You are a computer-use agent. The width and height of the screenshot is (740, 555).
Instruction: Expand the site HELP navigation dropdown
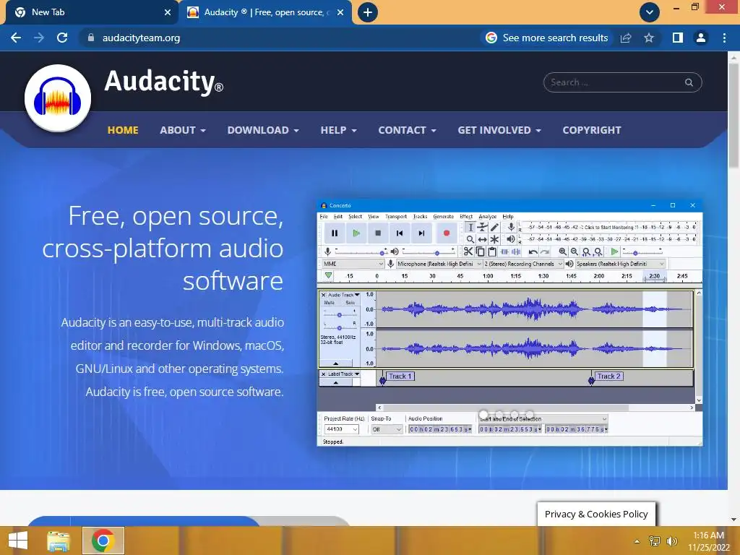pos(338,130)
